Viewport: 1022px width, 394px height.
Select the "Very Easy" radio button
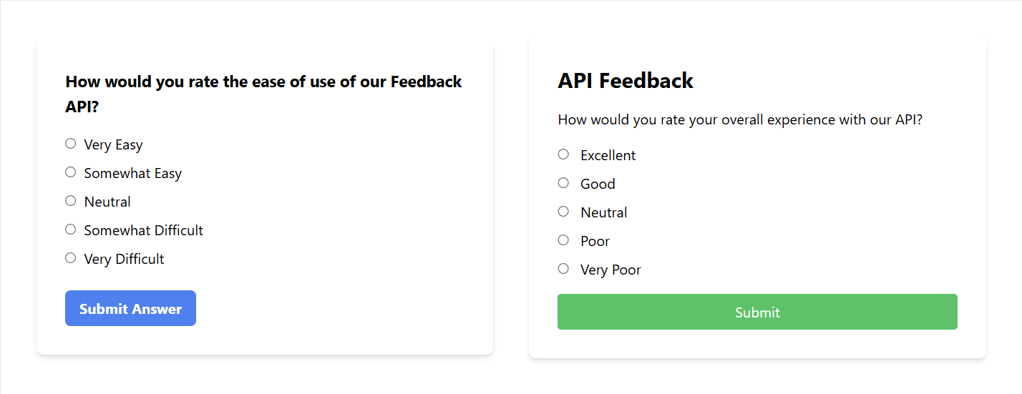coord(70,144)
